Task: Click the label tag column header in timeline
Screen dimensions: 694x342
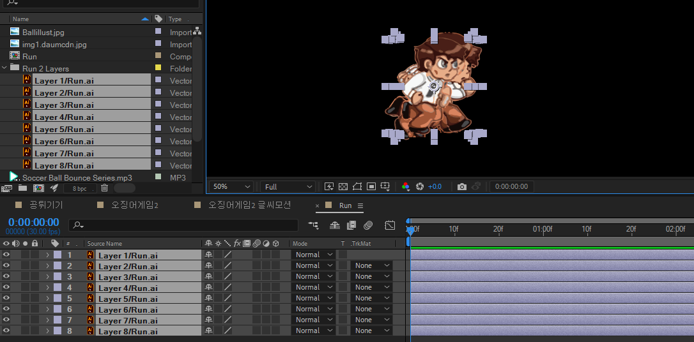Action: pos(55,243)
